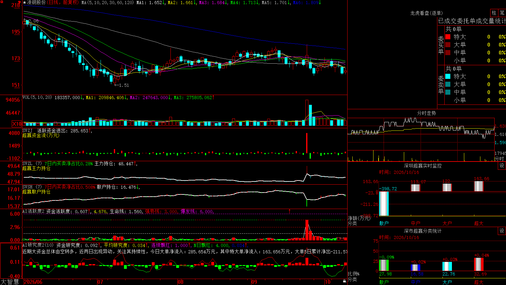Click the dark red 大单 swatch under 委买单
Image resolution: width=506 pixels, height=285 pixels.
point(448,45)
